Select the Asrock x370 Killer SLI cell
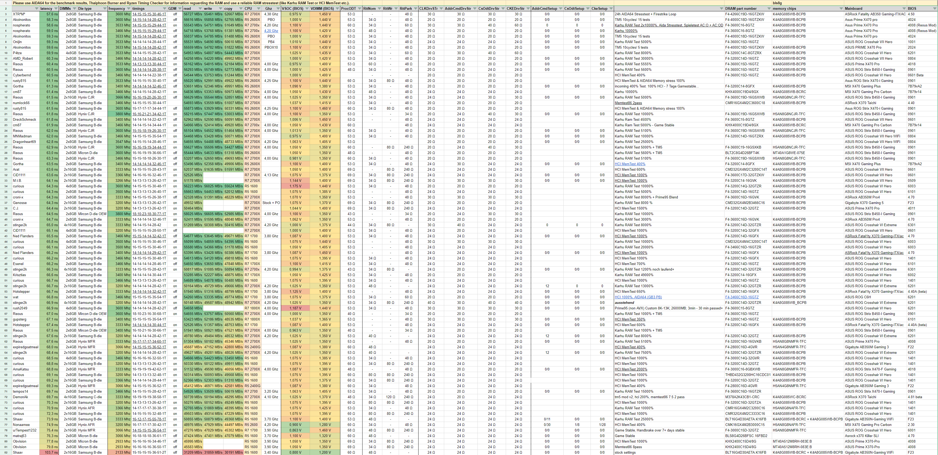Viewport: 938px width, 455px height. pos(875,436)
